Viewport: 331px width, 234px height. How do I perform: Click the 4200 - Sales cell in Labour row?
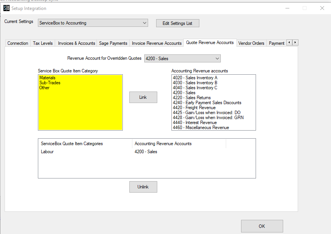pyautogui.click(x=146, y=152)
